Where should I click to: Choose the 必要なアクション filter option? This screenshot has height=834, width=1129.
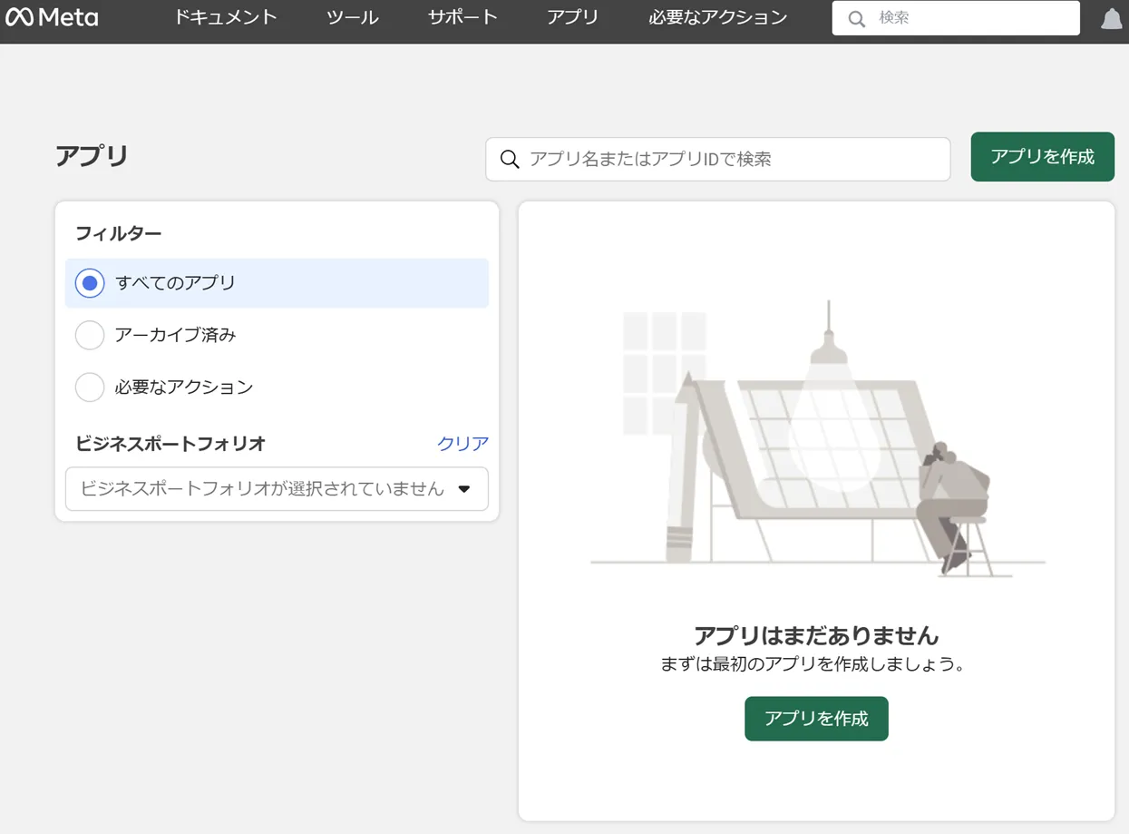coord(89,387)
